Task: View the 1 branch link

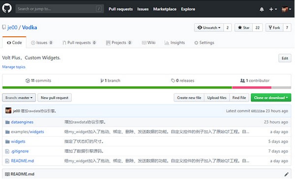Action: click(x=110, y=81)
